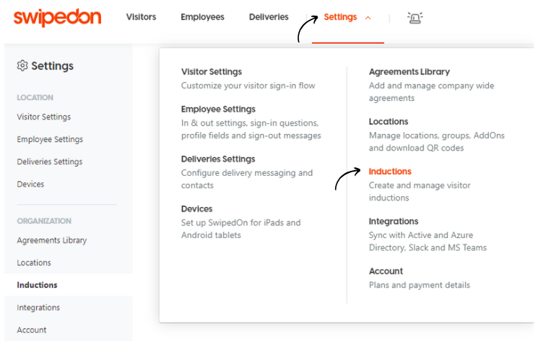Go to Integrations in the sidebar
551x341 pixels.
(38, 307)
